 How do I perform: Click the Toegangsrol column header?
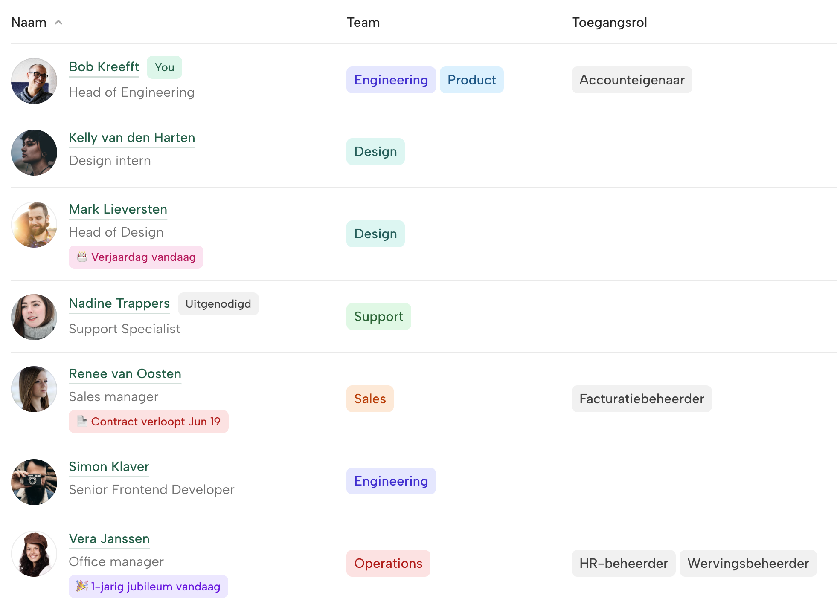point(609,23)
